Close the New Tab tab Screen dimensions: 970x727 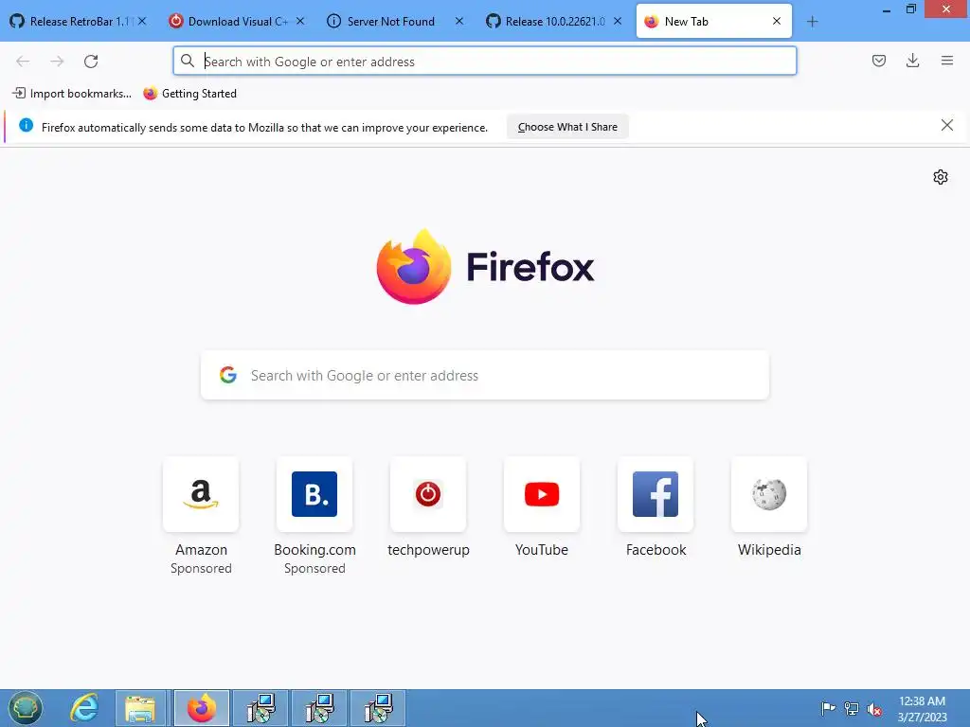[x=777, y=21]
